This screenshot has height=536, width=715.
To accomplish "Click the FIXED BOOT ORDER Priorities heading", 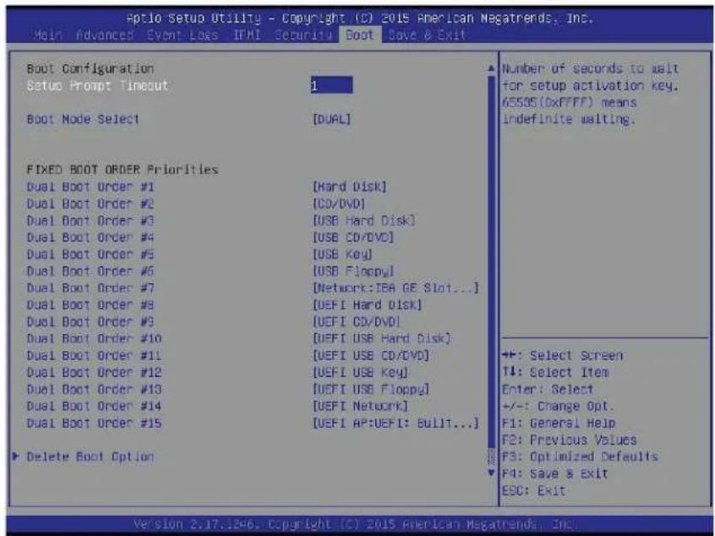I will (x=123, y=170).
